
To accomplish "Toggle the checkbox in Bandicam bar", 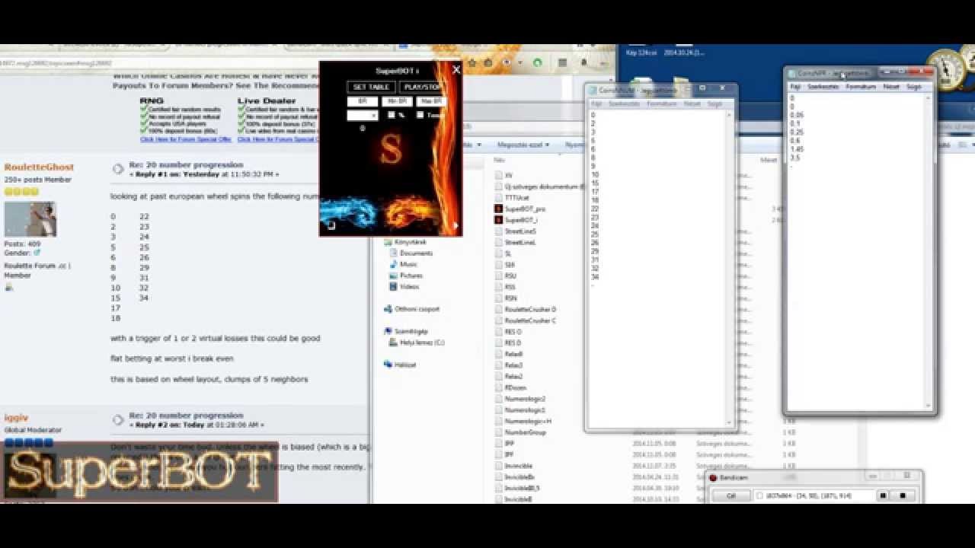I will pyautogui.click(x=759, y=495).
